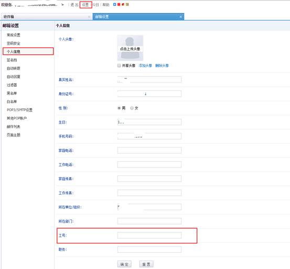Image resolution: width=290 pixels, height=269 pixels.
Task: Open 设置 in the top bar
Action: tap(85, 5)
